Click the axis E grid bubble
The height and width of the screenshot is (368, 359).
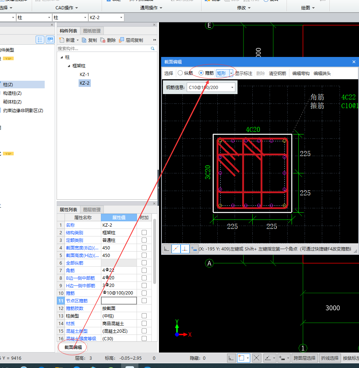(x=209, y=25)
